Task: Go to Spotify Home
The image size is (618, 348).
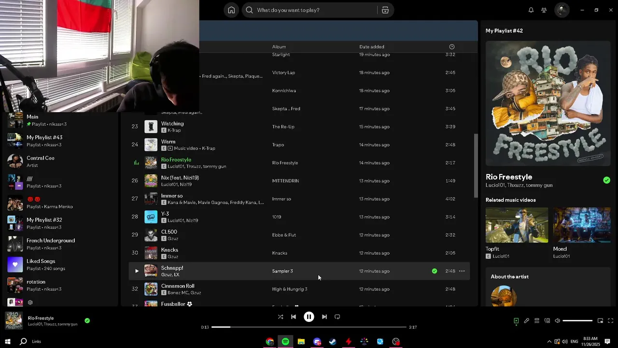Action: 231,10
